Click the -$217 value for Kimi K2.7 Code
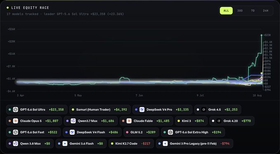Screen dimensions: 280x154 click(146, 143)
